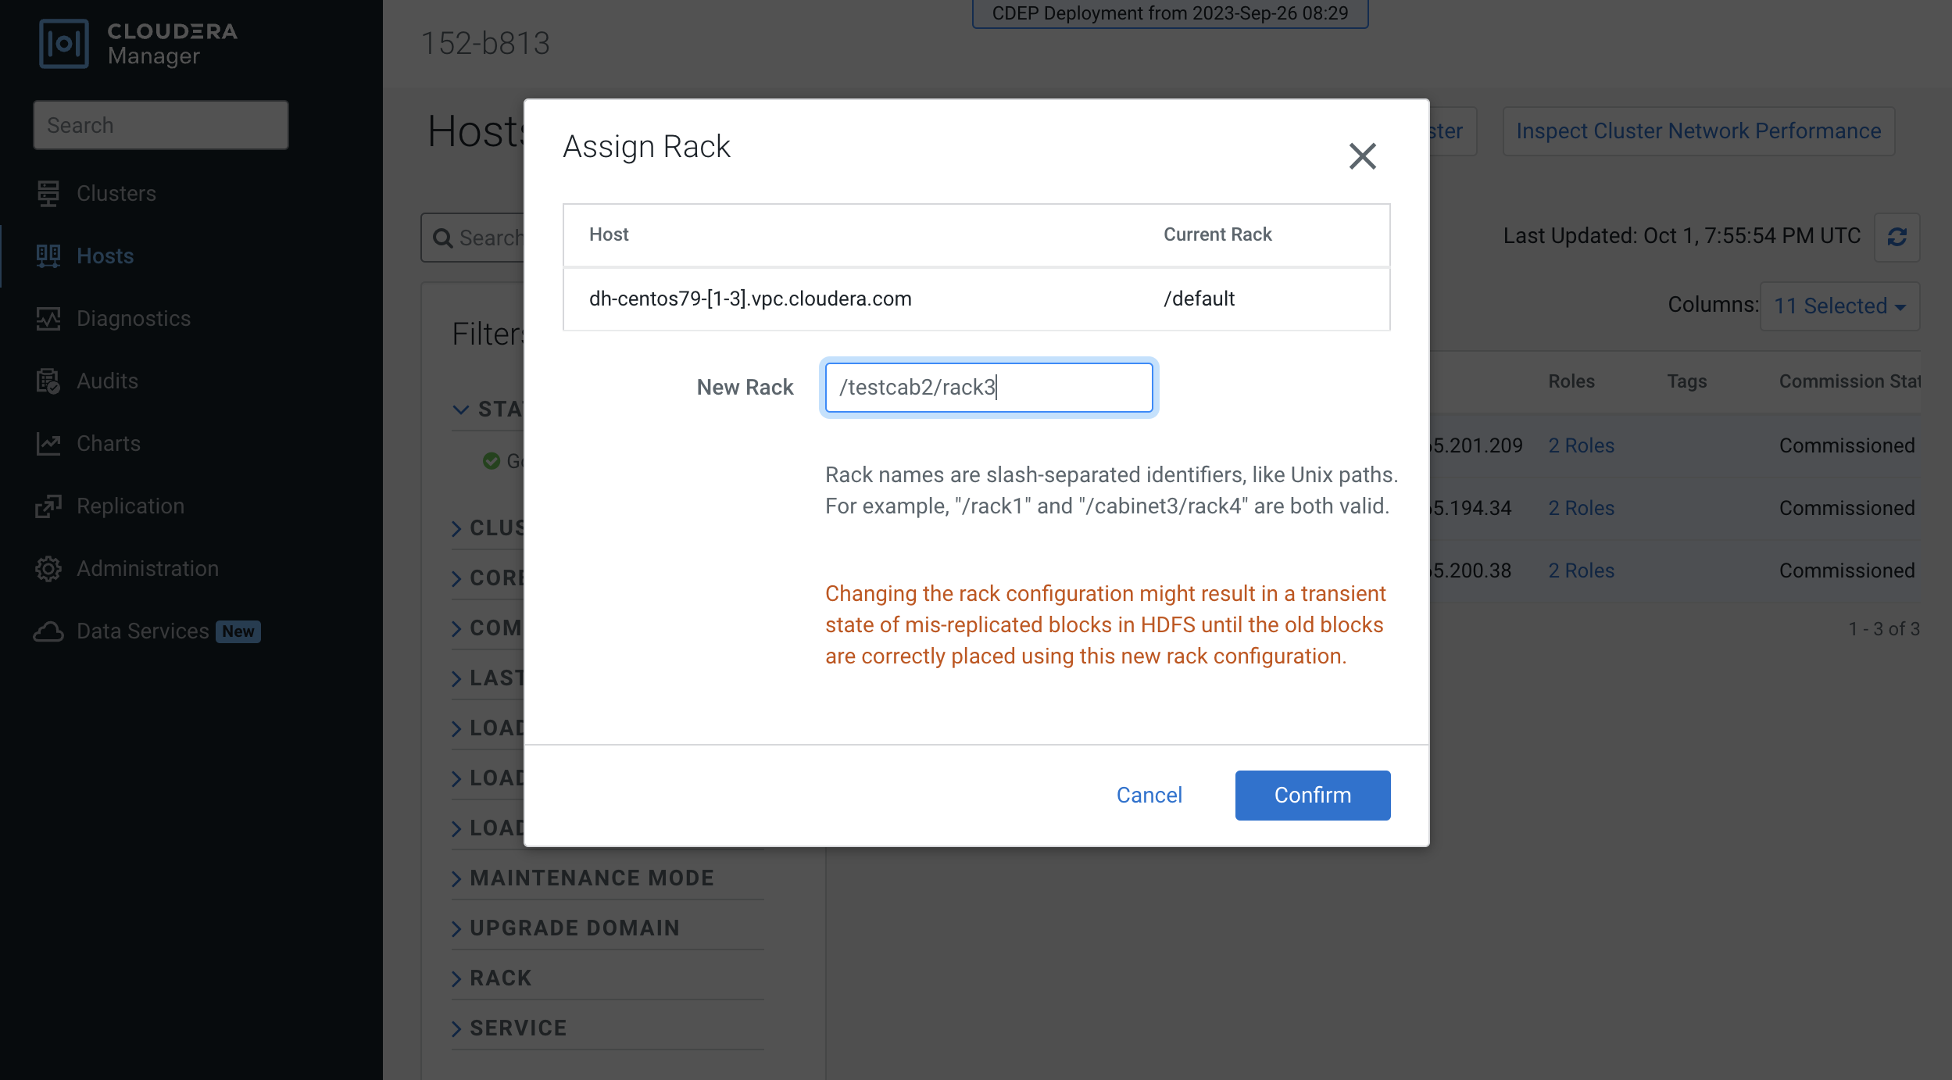Click the Cloudera Manager logo icon

[x=63, y=44]
